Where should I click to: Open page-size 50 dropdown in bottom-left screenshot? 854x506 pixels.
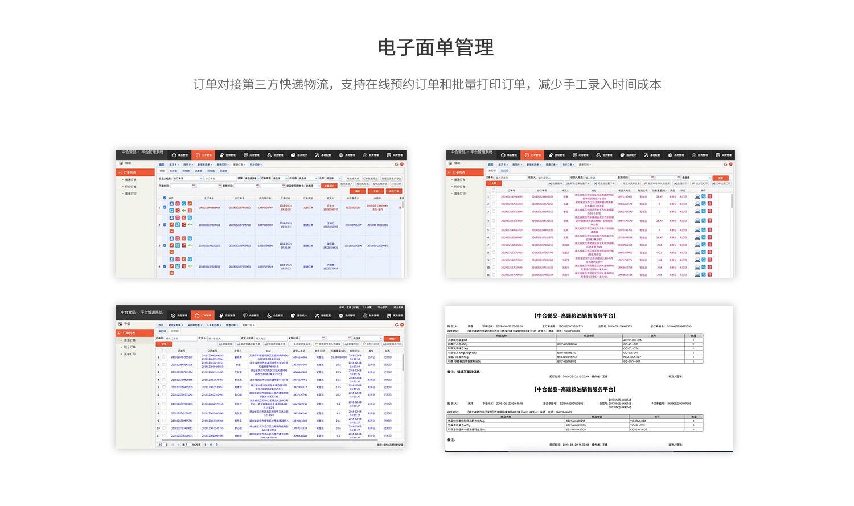(162, 445)
